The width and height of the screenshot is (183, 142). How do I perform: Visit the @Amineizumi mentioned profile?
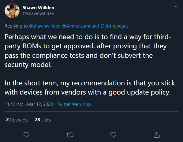pyautogui.click(x=76, y=26)
